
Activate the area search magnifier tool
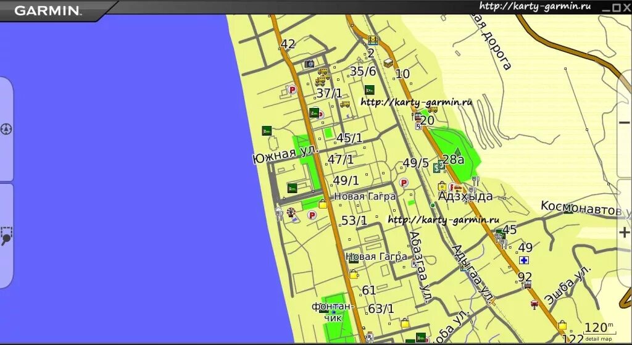click(x=6, y=236)
